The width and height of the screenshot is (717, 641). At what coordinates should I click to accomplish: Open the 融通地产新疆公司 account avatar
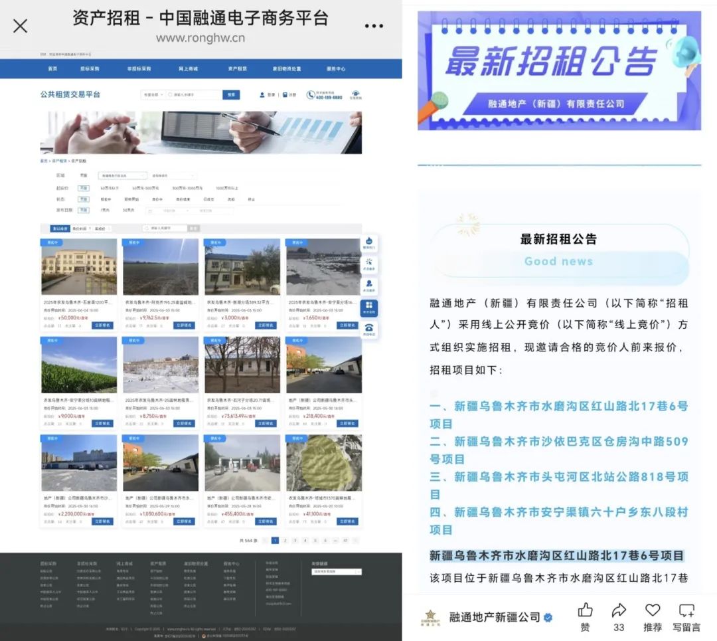(x=430, y=618)
